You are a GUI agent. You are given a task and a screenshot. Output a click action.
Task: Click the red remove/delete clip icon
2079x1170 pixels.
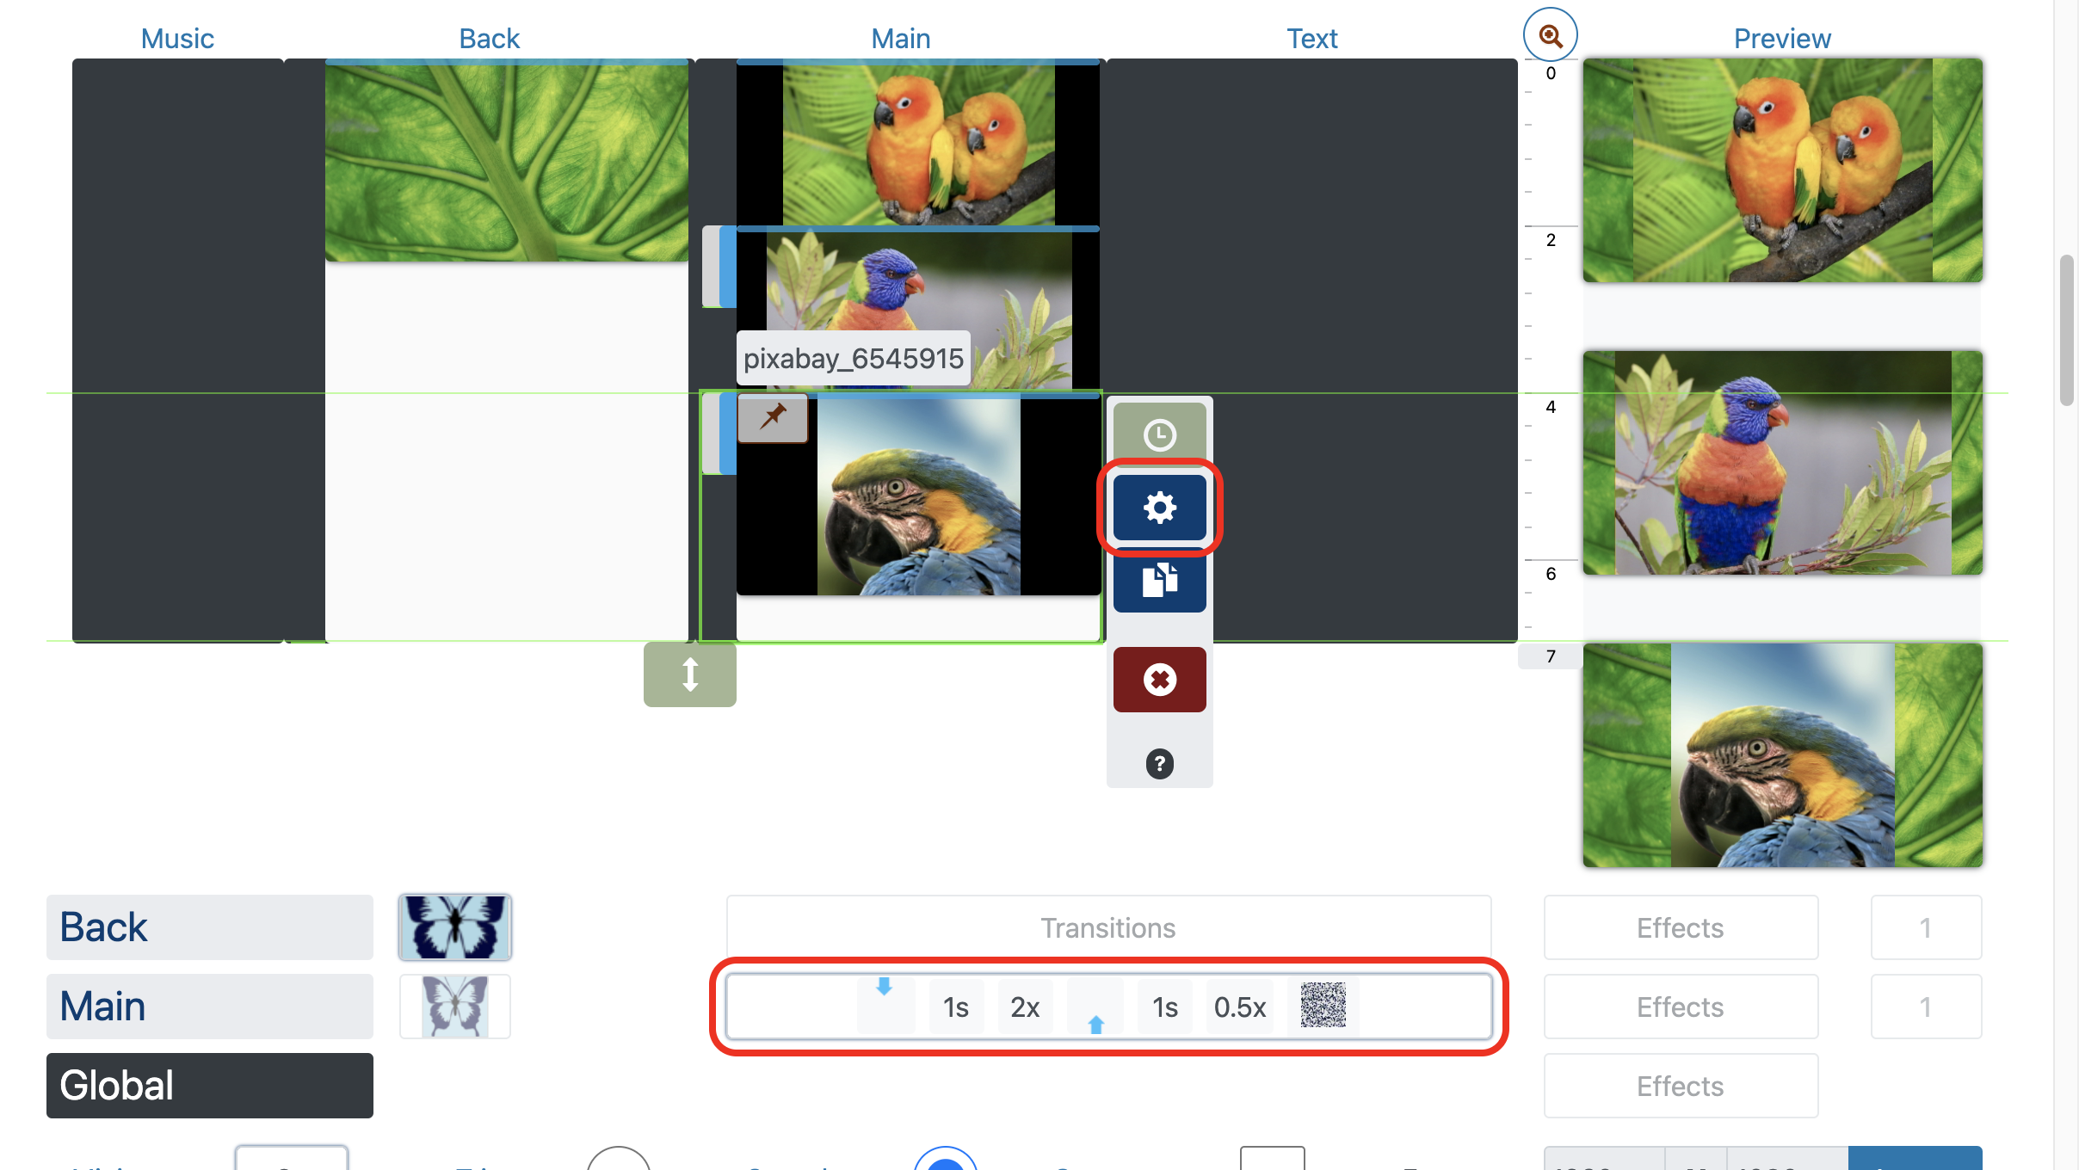click(x=1158, y=678)
